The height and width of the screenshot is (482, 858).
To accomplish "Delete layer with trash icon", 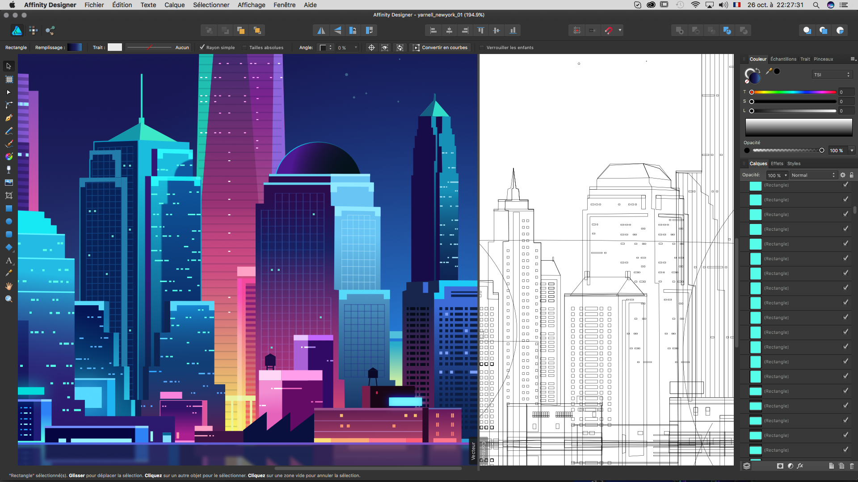I will pos(852,466).
